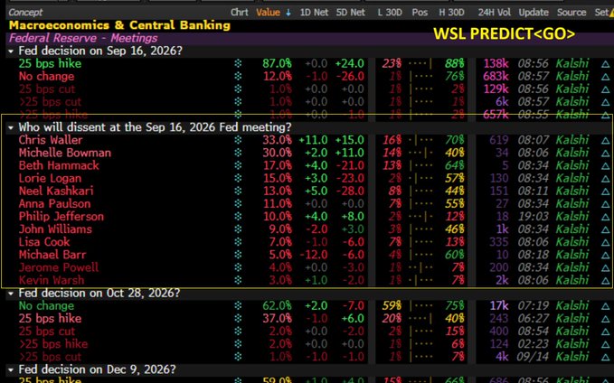The width and height of the screenshot is (614, 383).
Task: Collapse Fed decision on Oct 28, 2026 group
Action: 11,294
